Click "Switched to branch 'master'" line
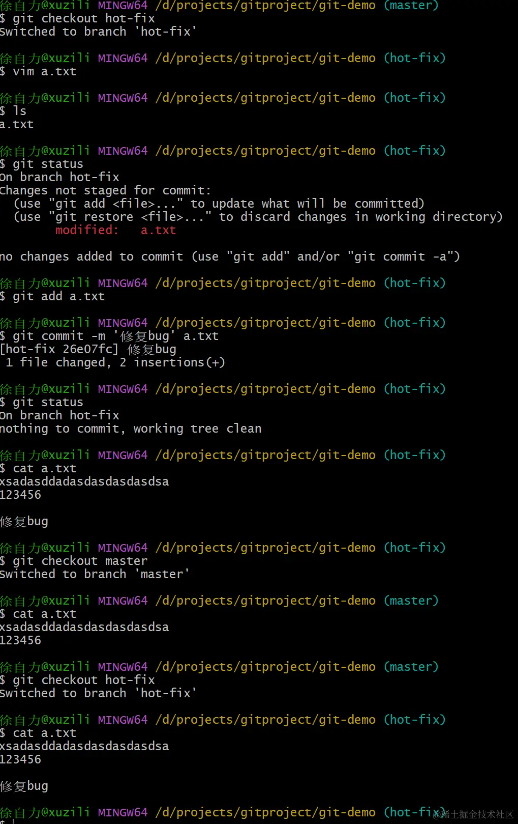 click(95, 574)
